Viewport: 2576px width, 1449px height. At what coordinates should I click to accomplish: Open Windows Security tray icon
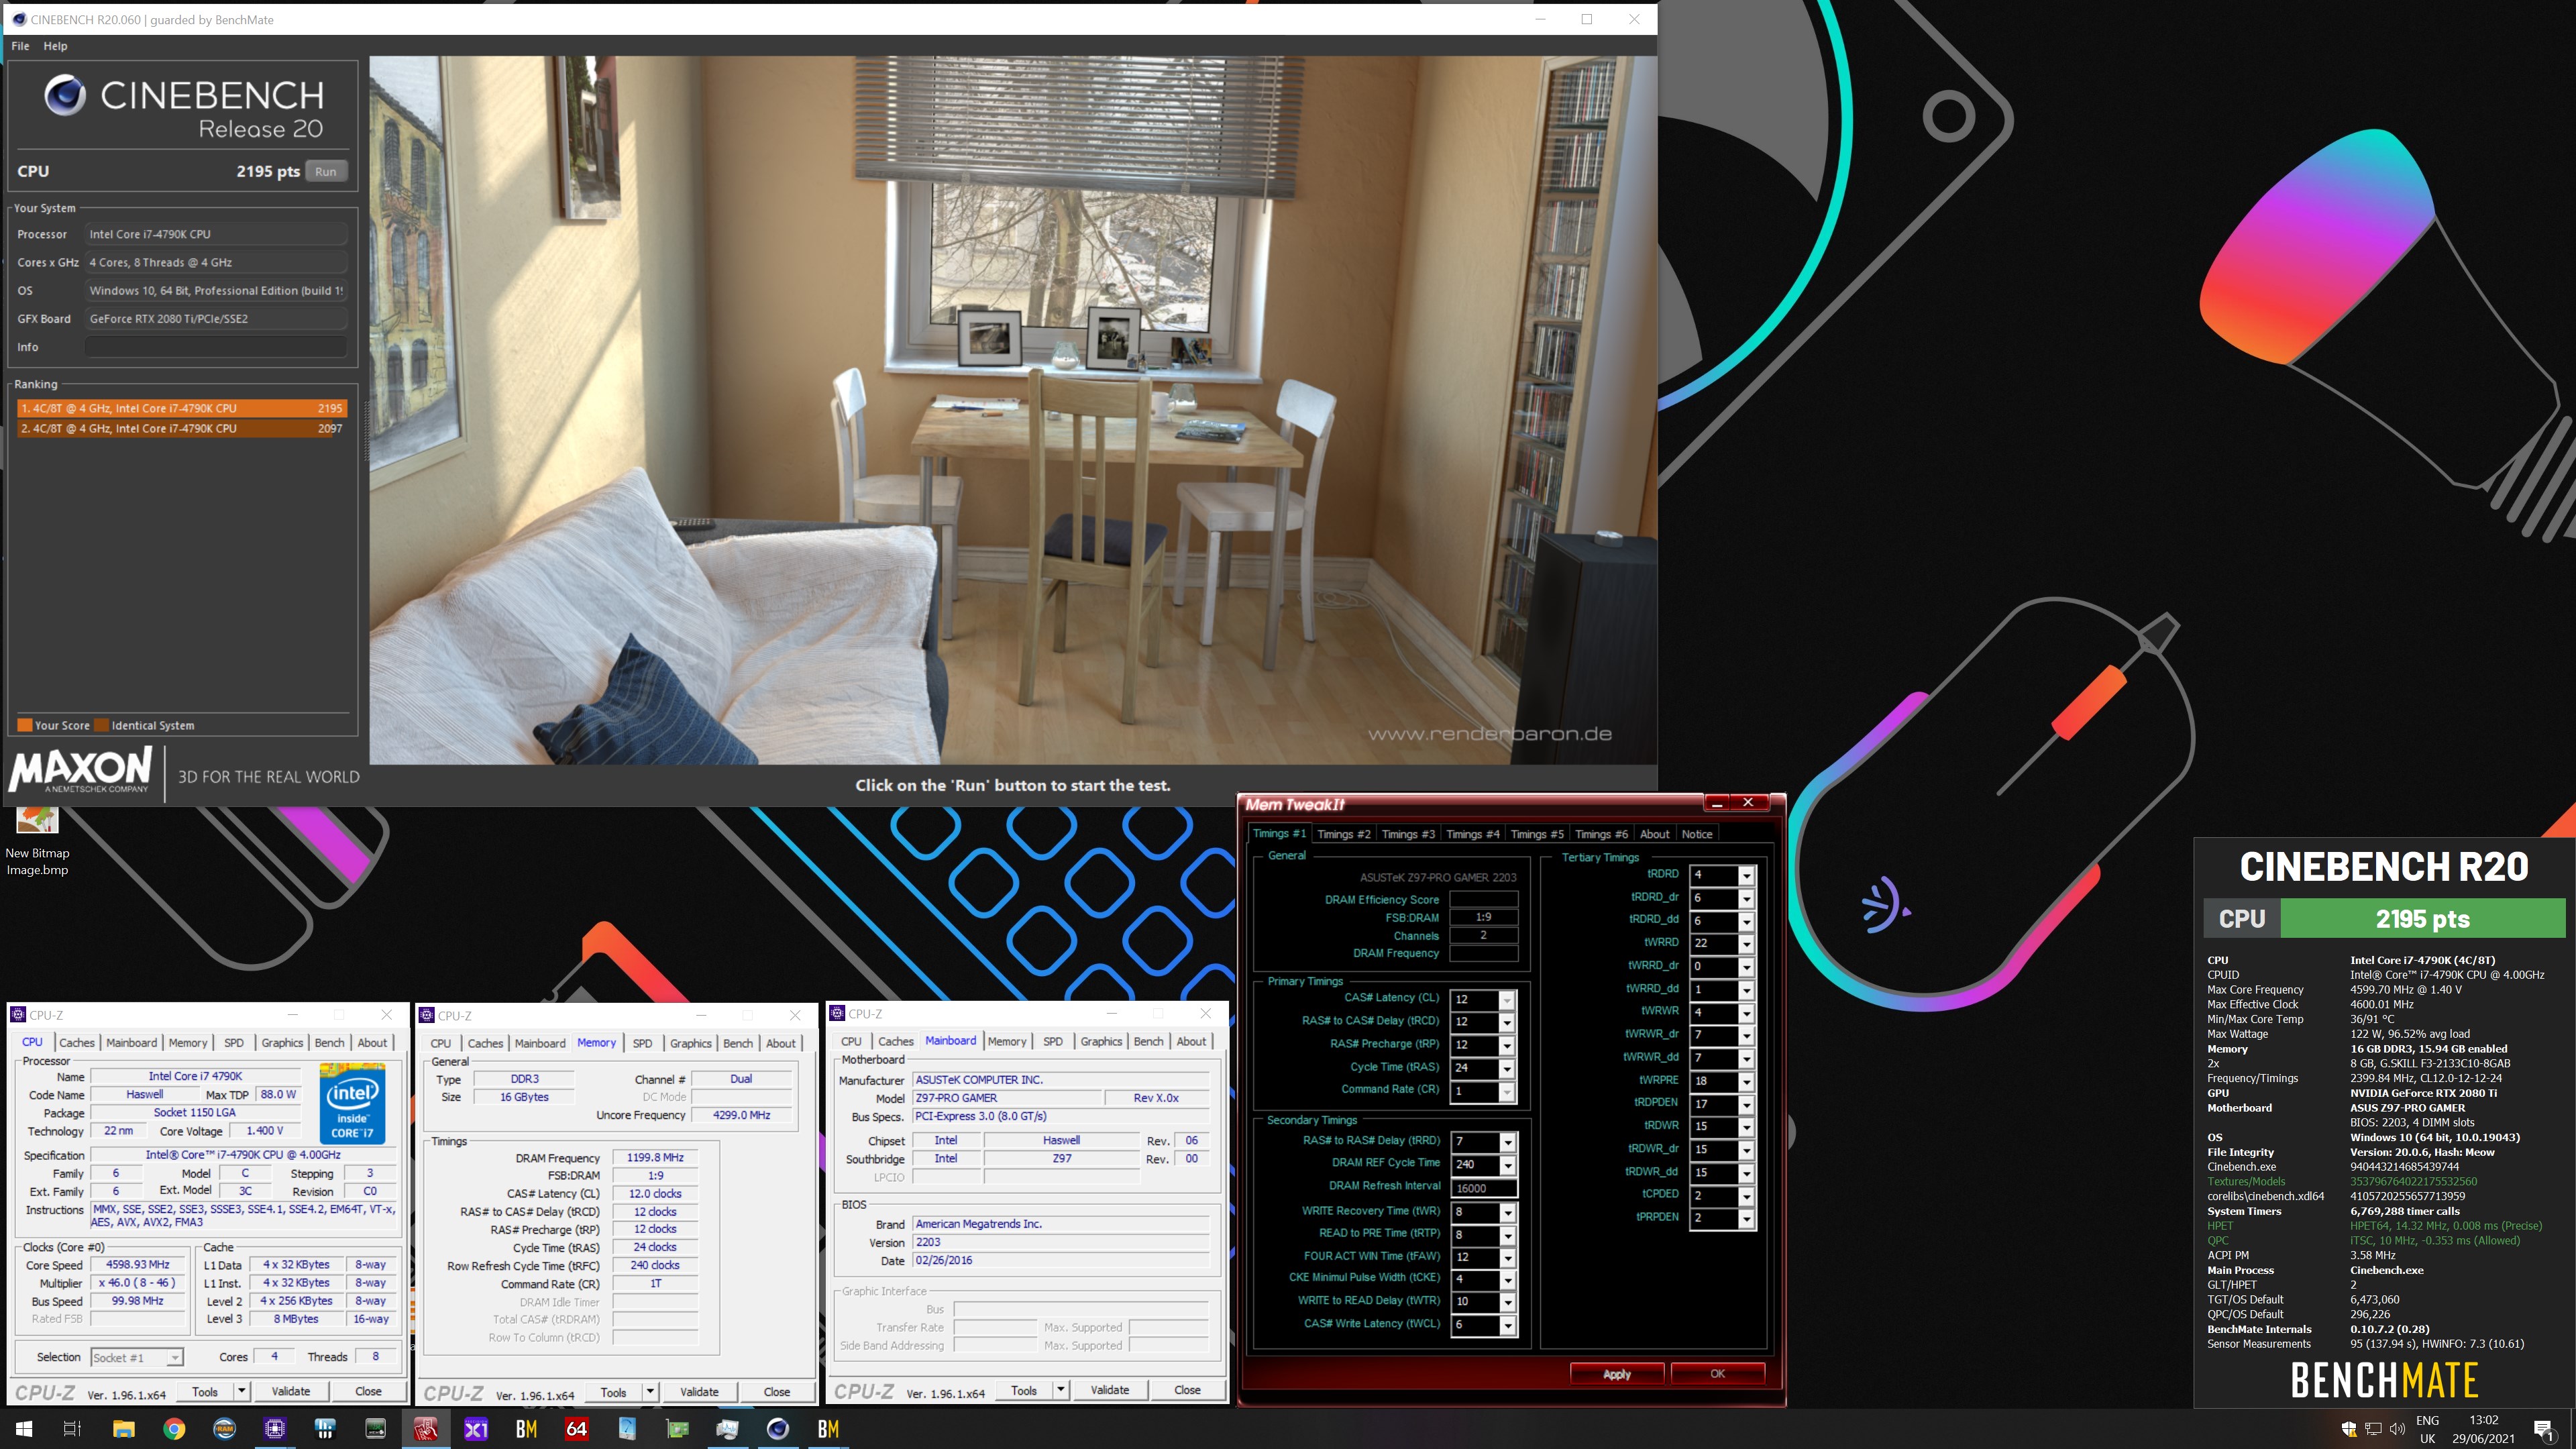tap(2349, 1429)
